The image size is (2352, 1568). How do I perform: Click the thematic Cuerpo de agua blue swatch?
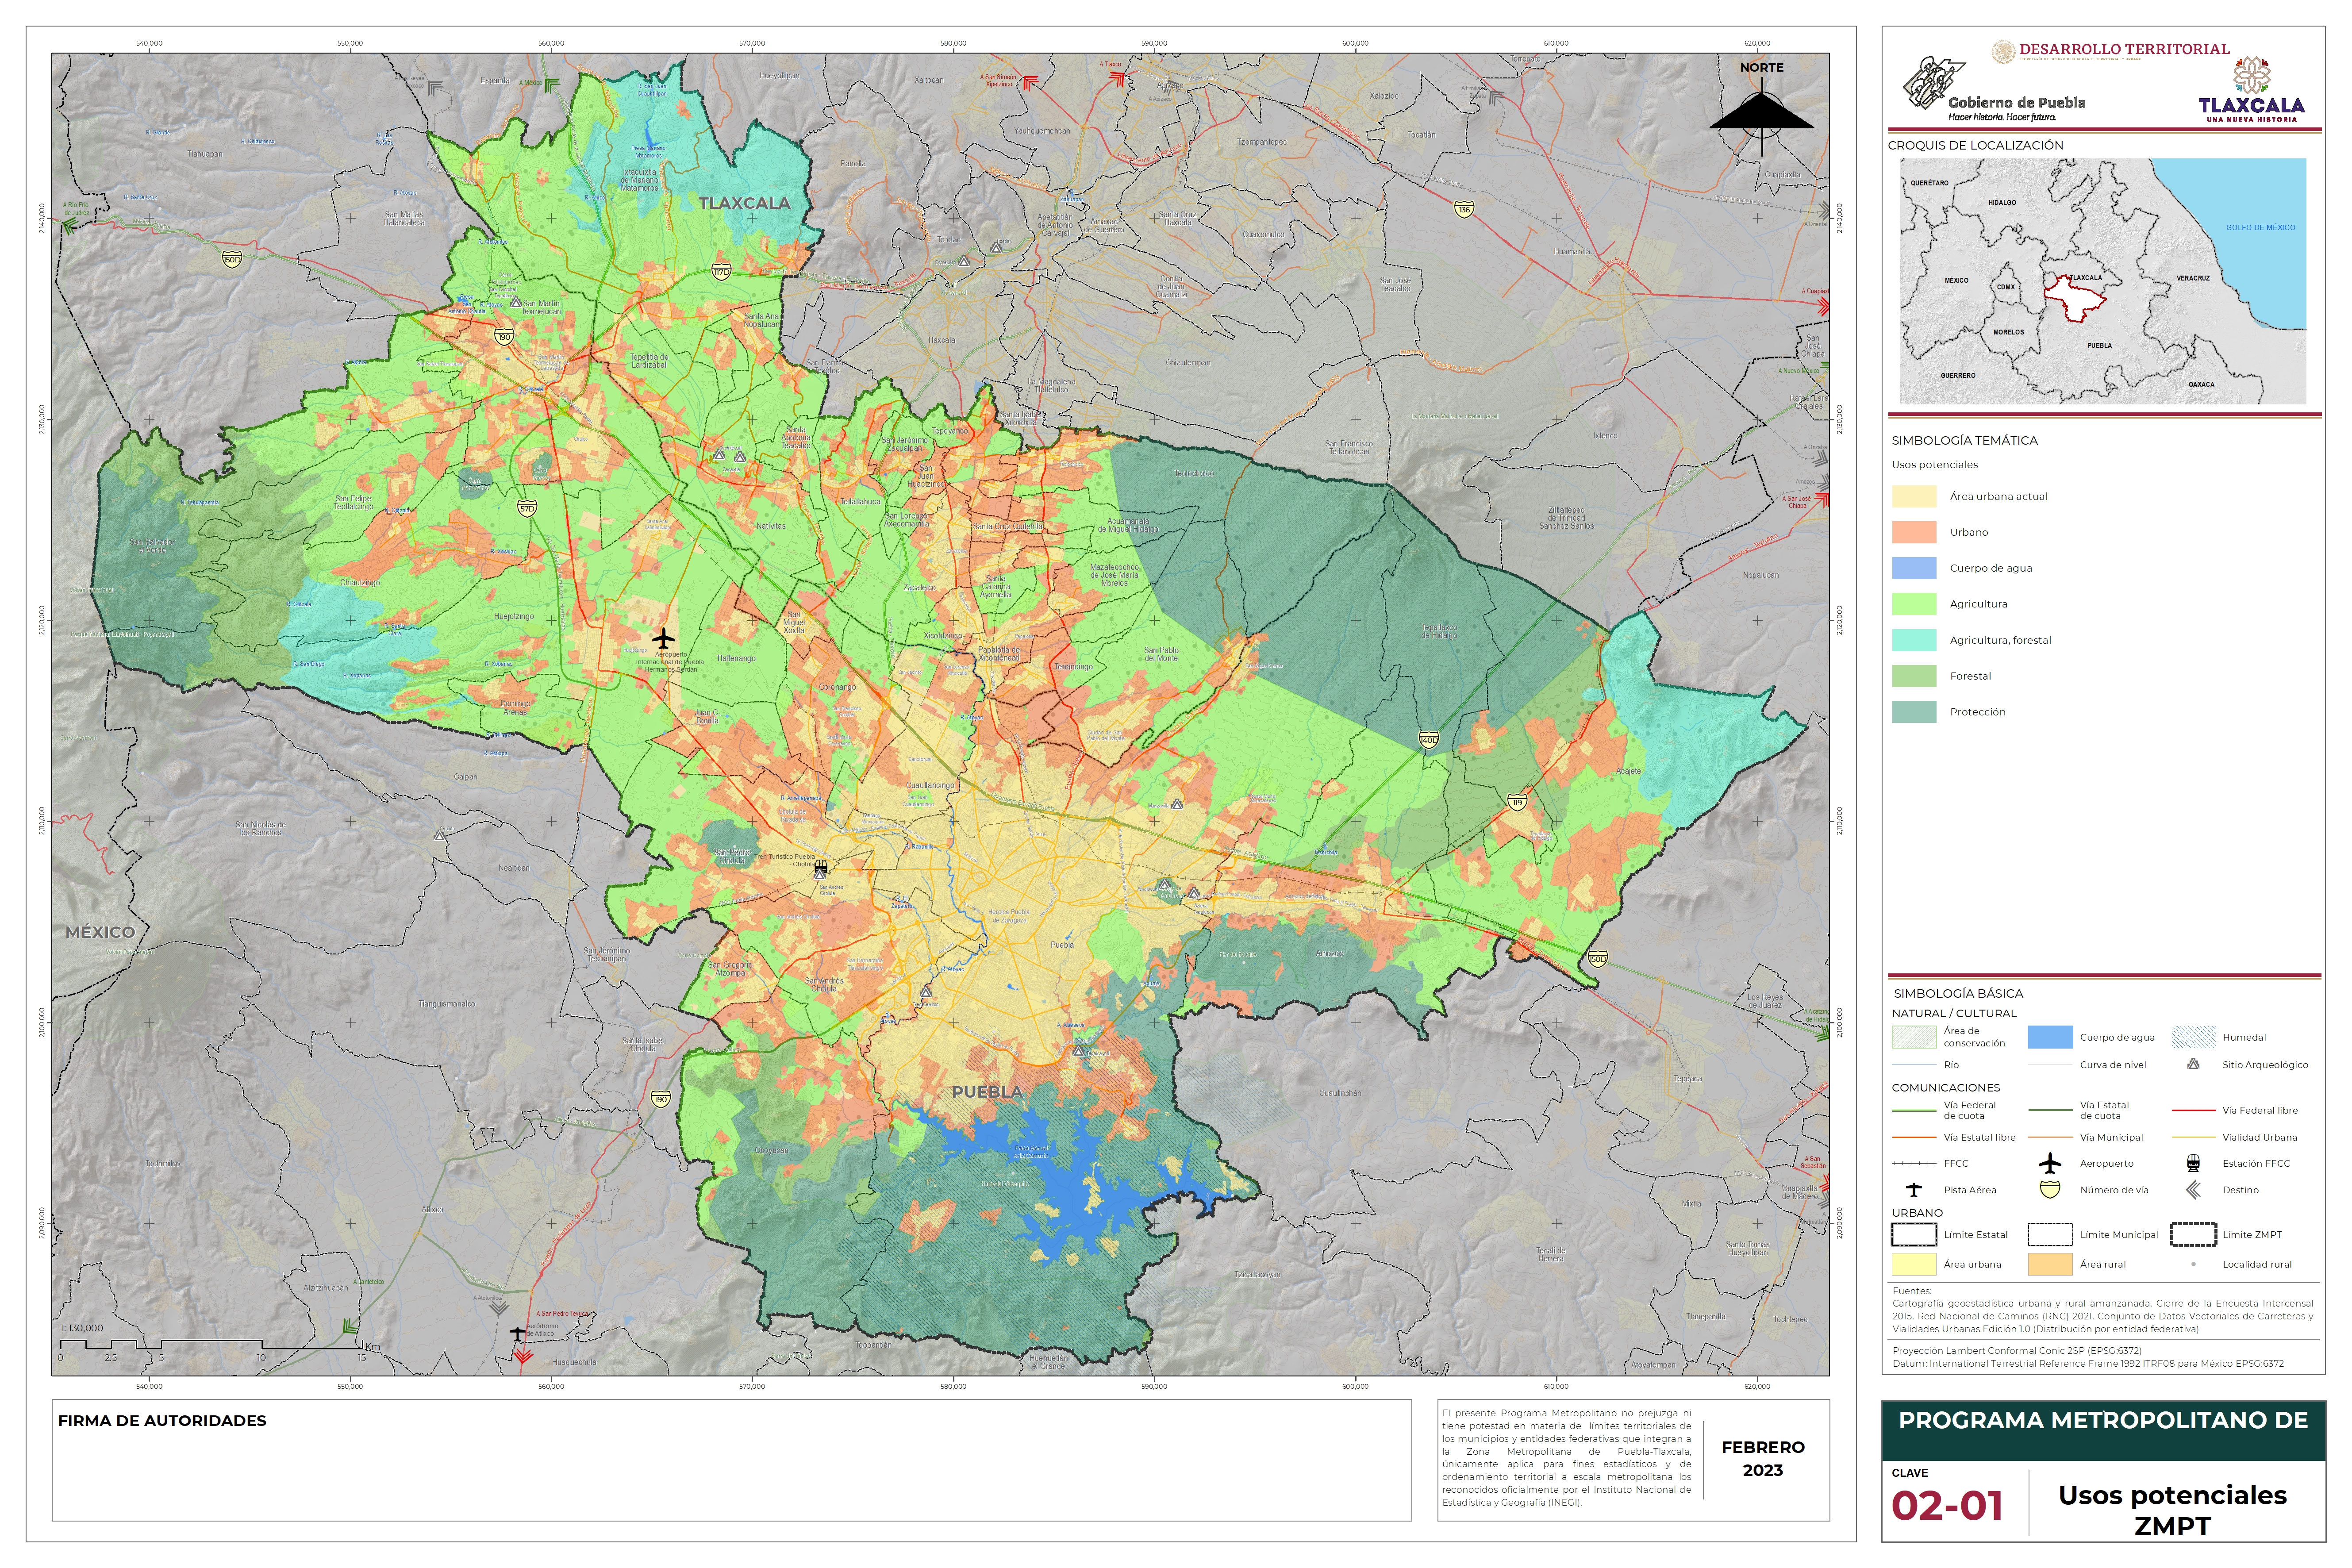1914,568
